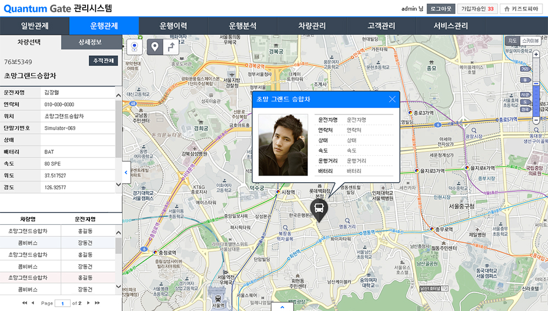
Task: Open the 운행이력 menu
Action: (173, 26)
